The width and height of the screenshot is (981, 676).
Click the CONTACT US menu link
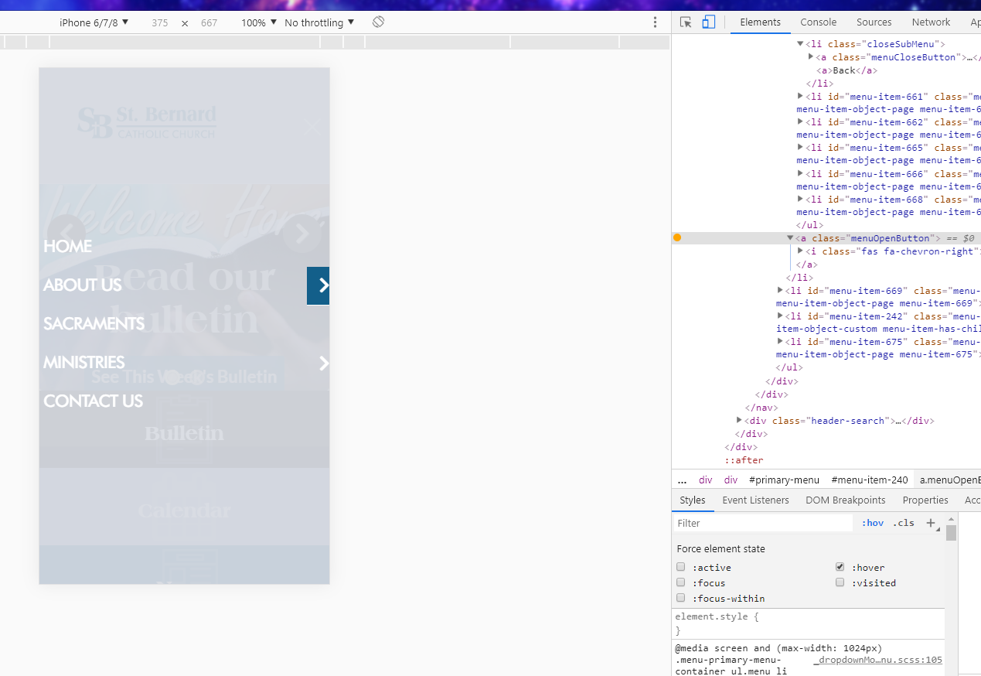pos(93,401)
